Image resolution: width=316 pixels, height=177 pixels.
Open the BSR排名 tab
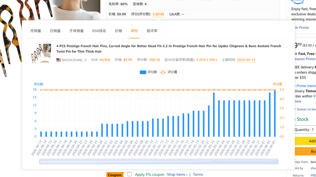tap(99, 31)
